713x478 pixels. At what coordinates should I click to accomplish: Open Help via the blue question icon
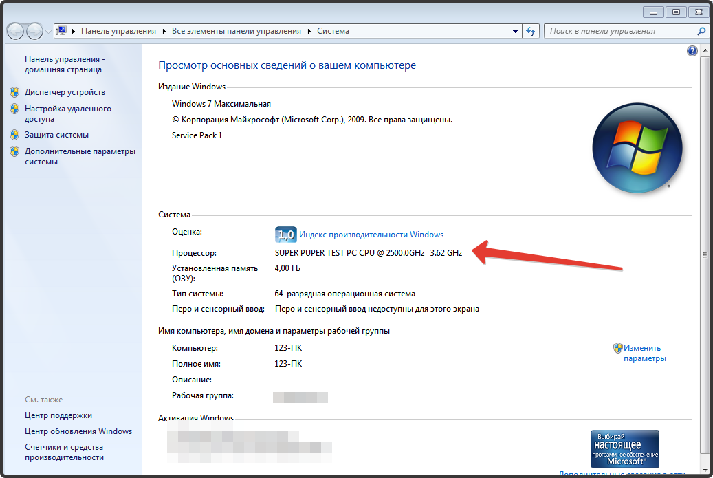point(692,51)
